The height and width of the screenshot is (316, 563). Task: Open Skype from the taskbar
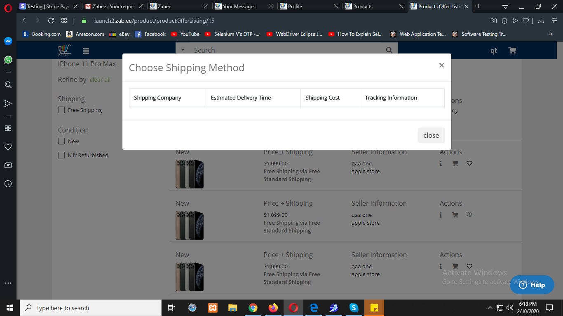click(x=354, y=307)
